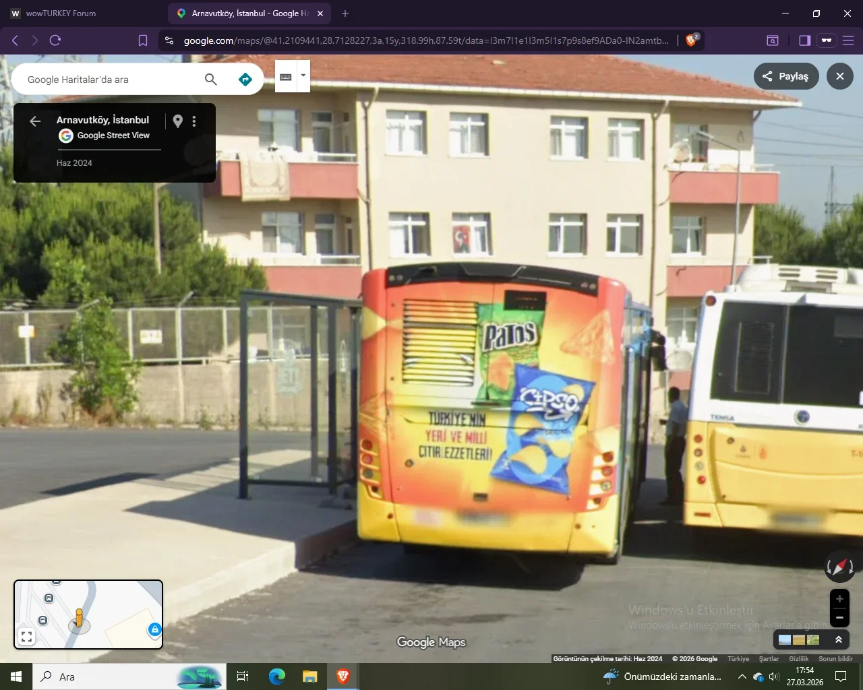Switch to the wowTURKEY Forum tab
Viewport: 863px width, 690px height.
coord(61,13)
